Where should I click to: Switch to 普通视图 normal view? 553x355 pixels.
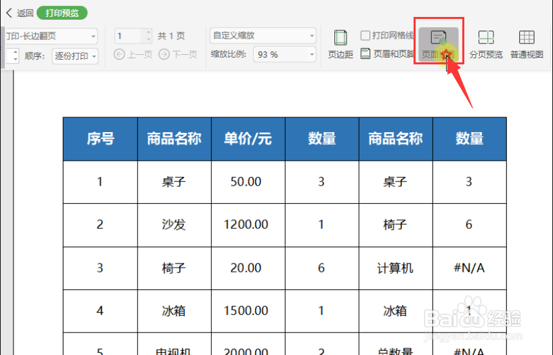pyautogui.click(x=527, y=44)
